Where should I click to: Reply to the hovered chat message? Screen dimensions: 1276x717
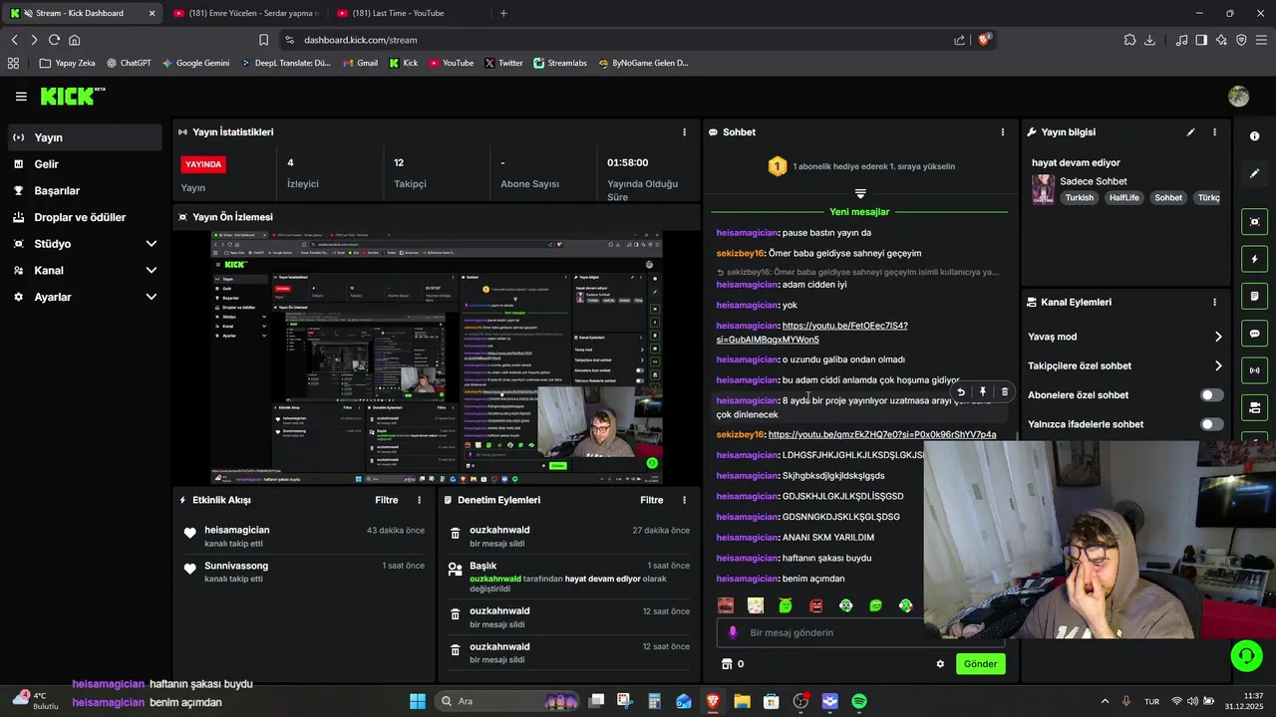pyautogui.click(x=960, y=392)
